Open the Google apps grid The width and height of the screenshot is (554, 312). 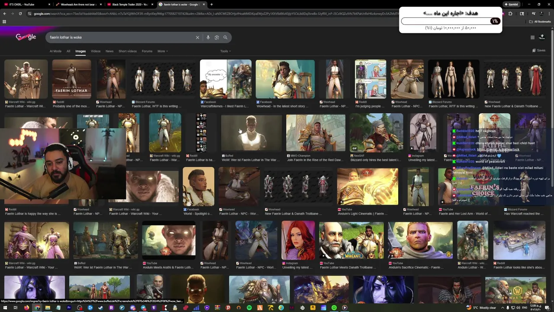532,37
